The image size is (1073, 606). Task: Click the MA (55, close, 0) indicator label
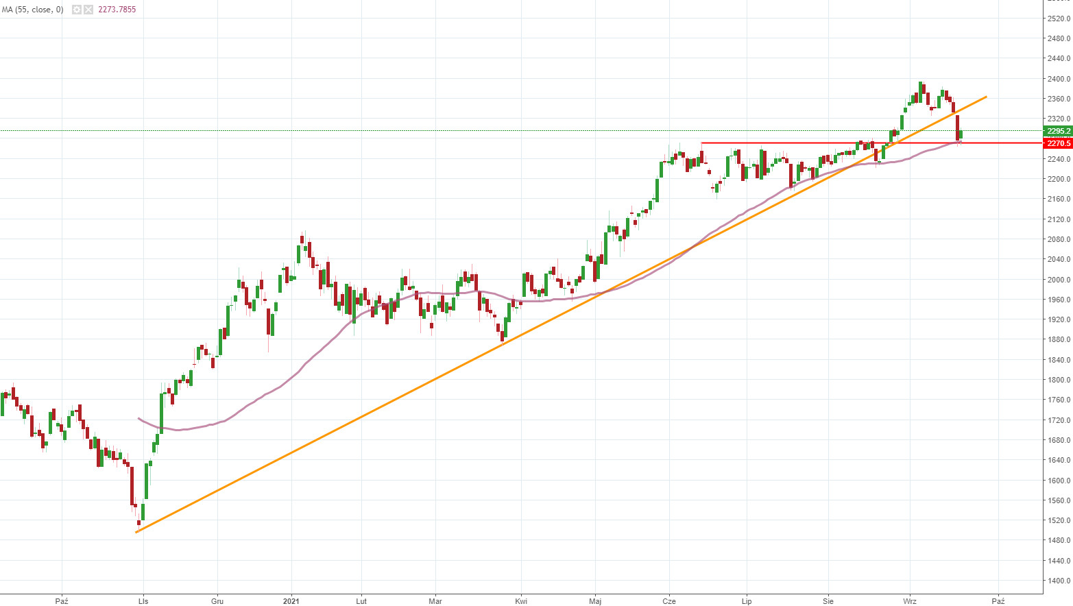(32, 10)
